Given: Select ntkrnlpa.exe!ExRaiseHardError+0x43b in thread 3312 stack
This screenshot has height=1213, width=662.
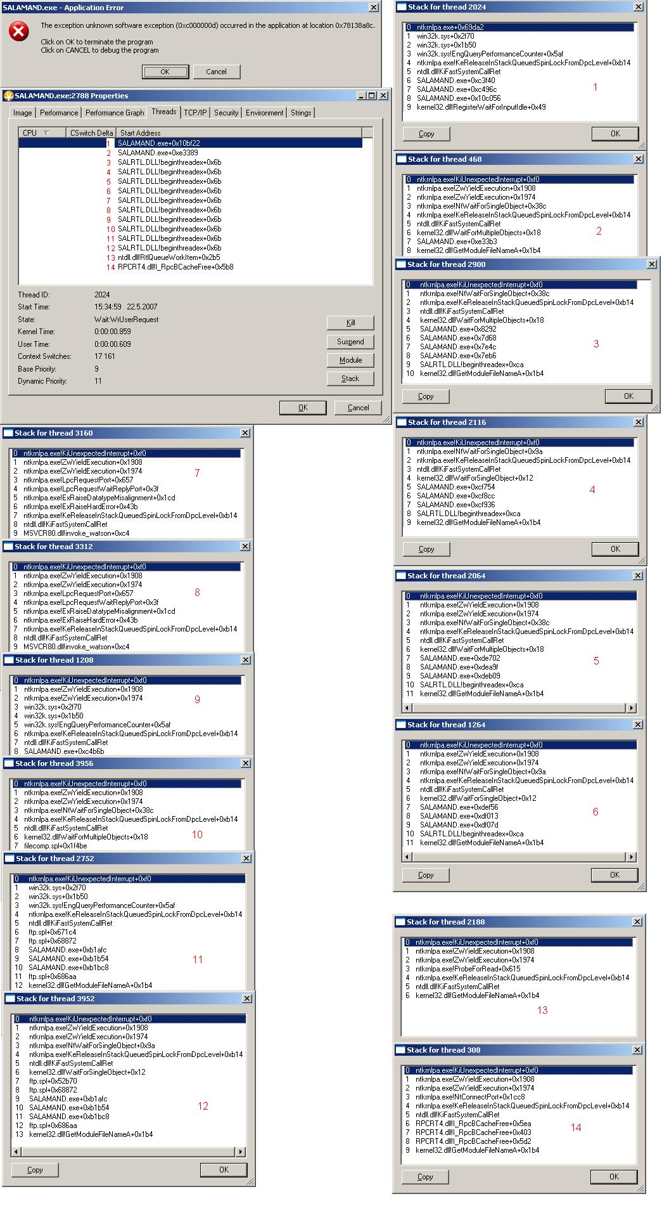Looking at the screenshot, I should [x=125, y=620].
